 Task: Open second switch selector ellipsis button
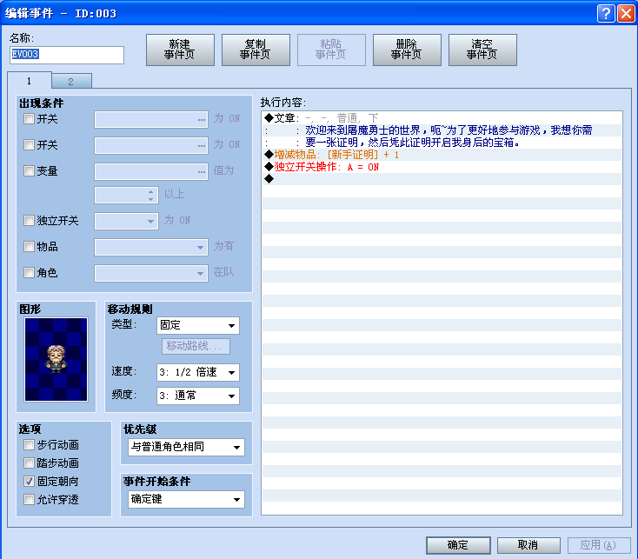[x=202, y=146]
